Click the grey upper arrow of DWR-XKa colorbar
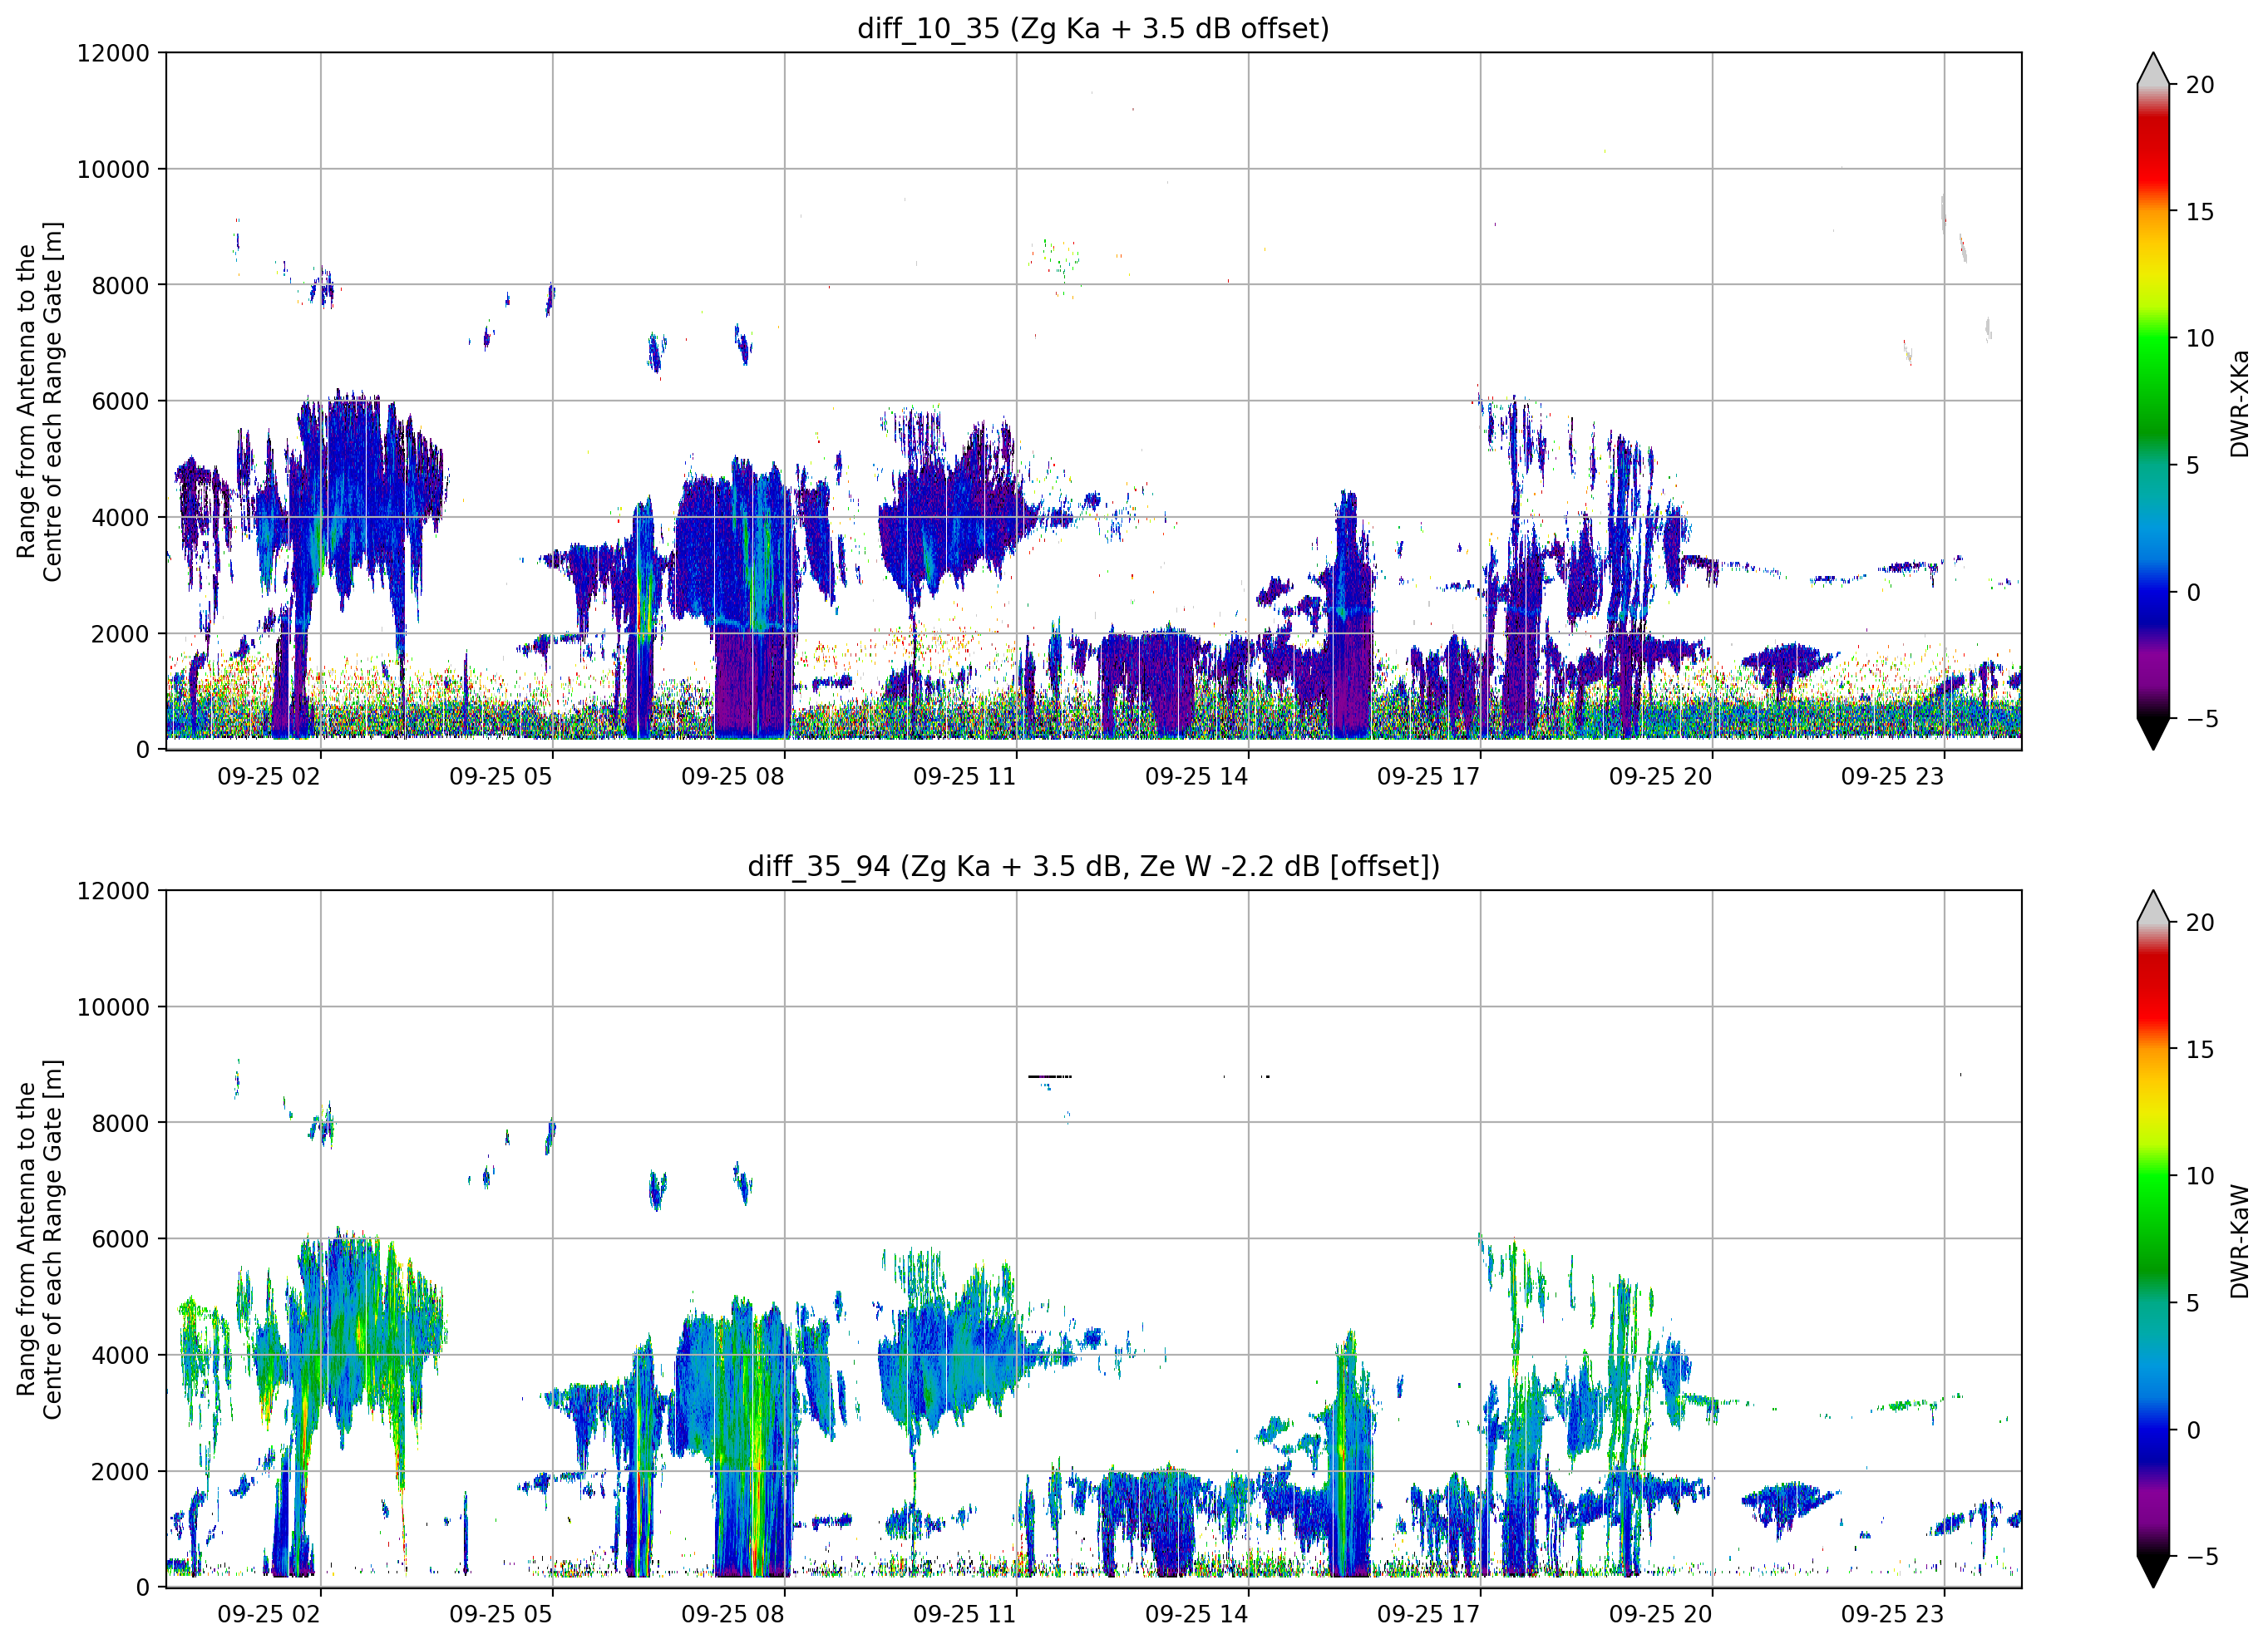 [x=2153, y=70]
